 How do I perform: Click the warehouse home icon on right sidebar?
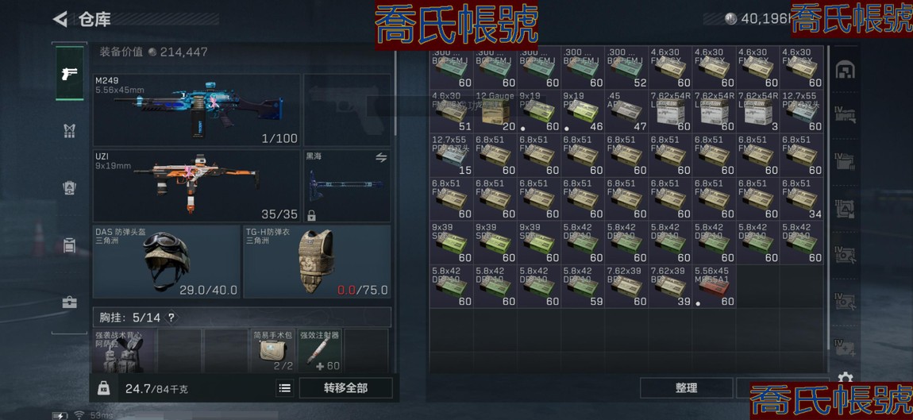pos(845,70)
